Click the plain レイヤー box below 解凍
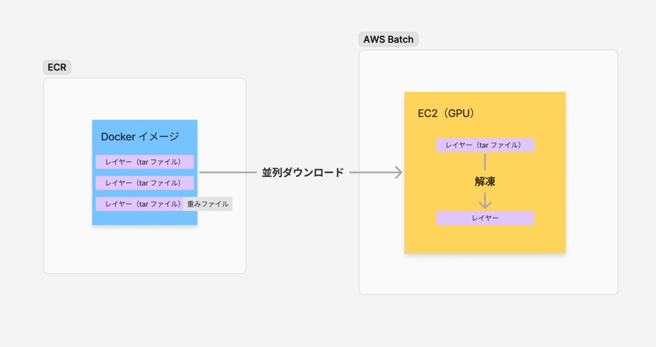 (x=485, y=218)
